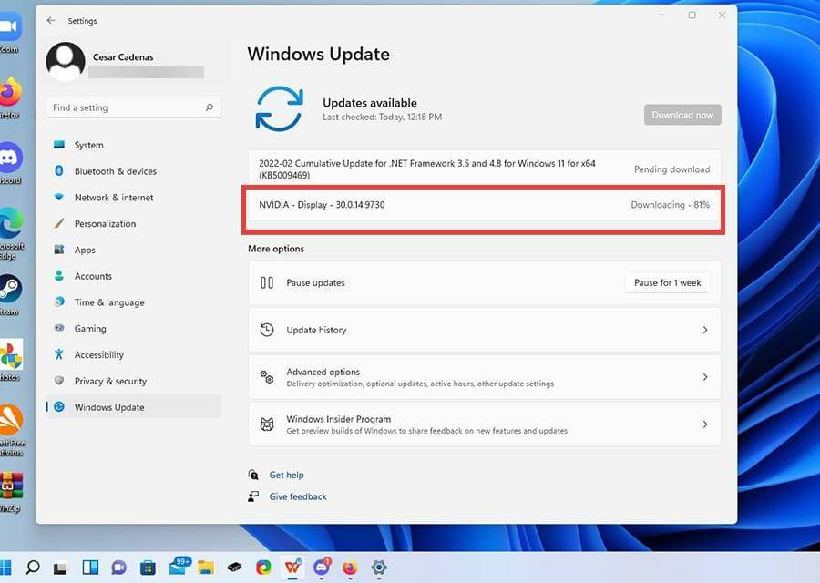
Task: Open the Microsoft Store from the taskbar
Action: click(x=148, y=568)
